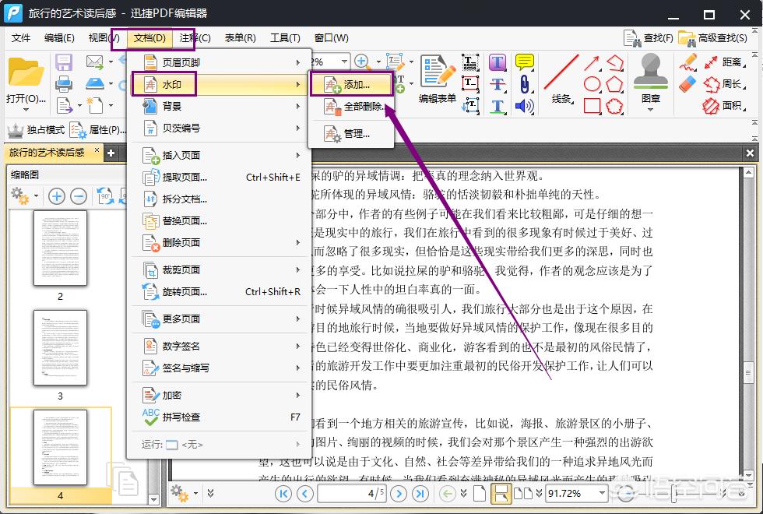The width and height of the screenshot is (763, 514).
Task: Toggle single page view in status bar
Action: [x=479, y=493]
